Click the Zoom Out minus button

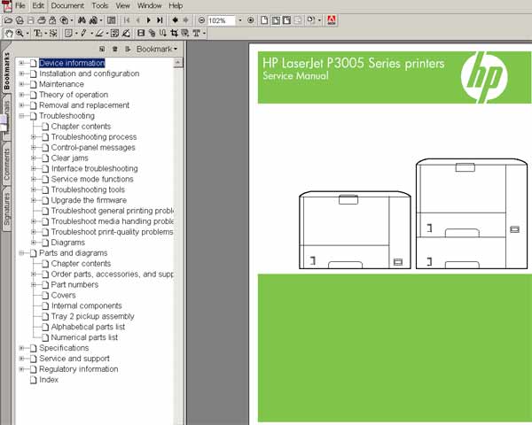[x=201, y=20]
